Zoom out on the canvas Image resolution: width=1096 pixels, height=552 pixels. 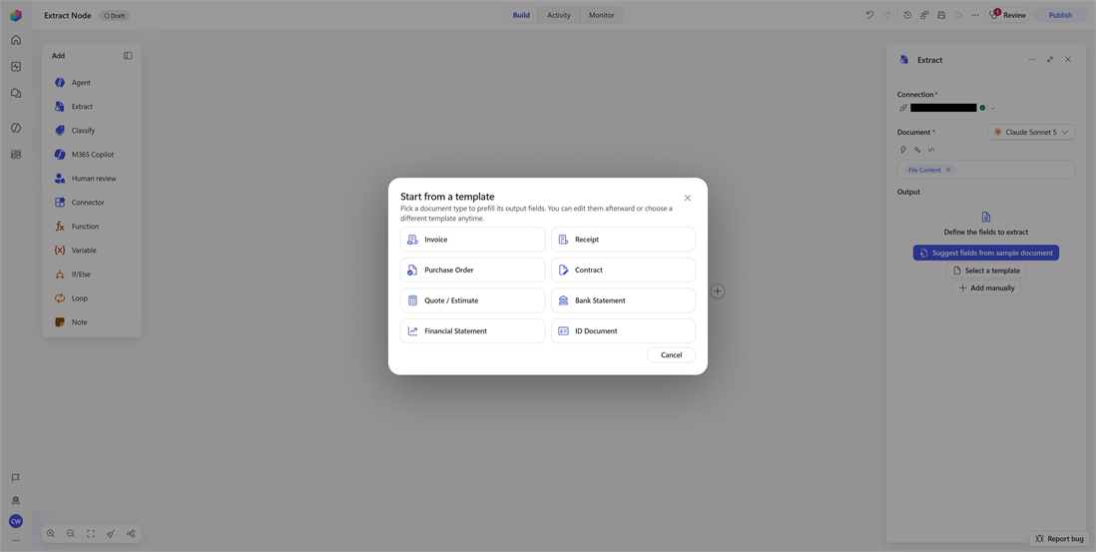pyautogui.click(x=71, y=534)
